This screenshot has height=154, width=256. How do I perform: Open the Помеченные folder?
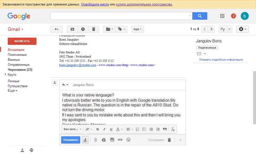[x=17, y=55]
